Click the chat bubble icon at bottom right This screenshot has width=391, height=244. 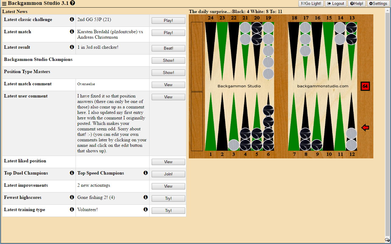pos(387,240)
